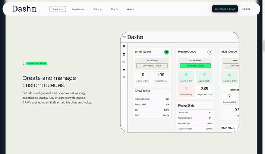Click the 185 Emails in Queue tile

(161, 77)
